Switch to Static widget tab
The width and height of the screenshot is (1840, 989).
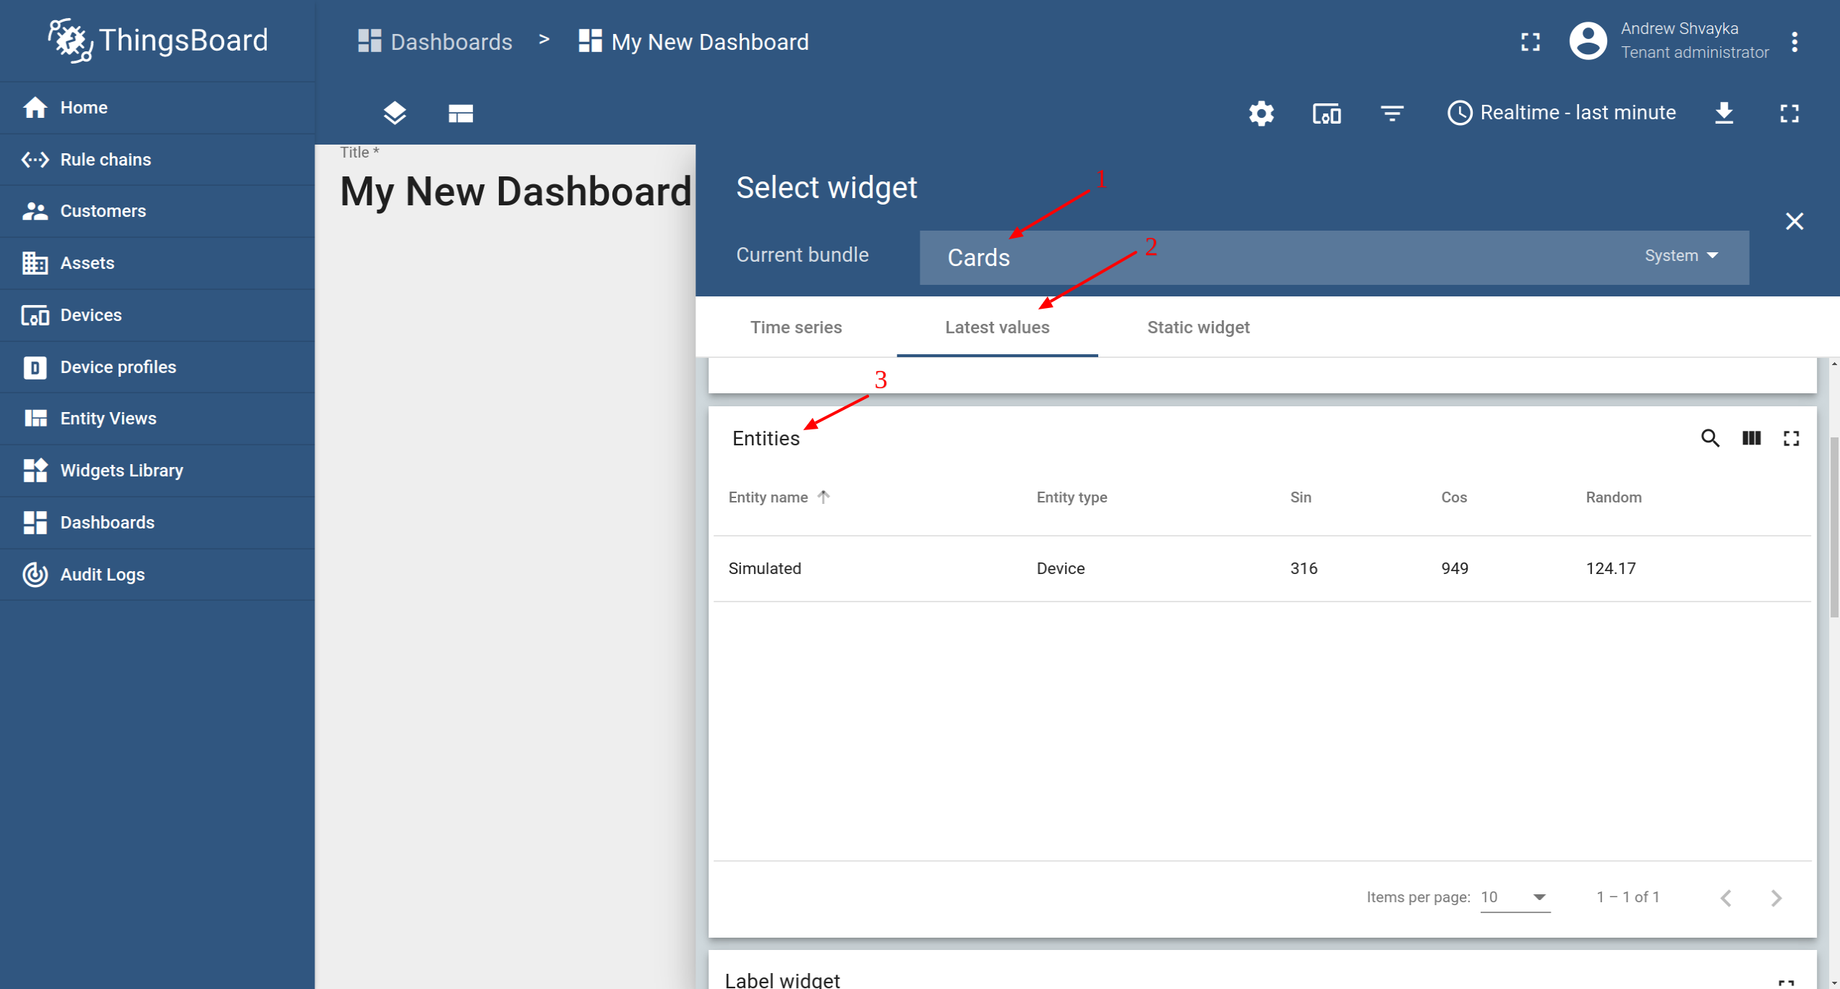pos(1198,327)
